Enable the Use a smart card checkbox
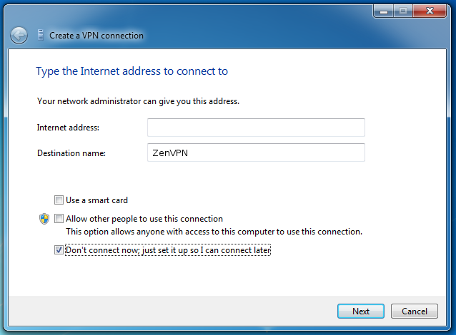Screen dimensions: 456x335 (59, 200)
